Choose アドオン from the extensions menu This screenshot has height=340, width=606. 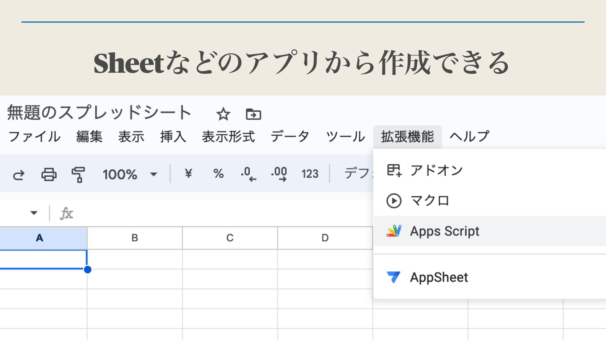pos(490,170)
